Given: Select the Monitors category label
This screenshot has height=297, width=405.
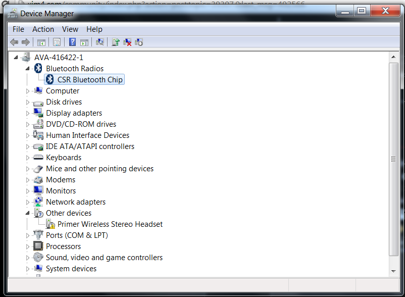Looking at the screenshot, I should [61, 190].
